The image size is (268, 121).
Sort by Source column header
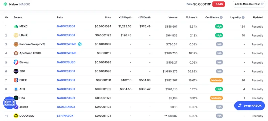[x=18, y=17]
